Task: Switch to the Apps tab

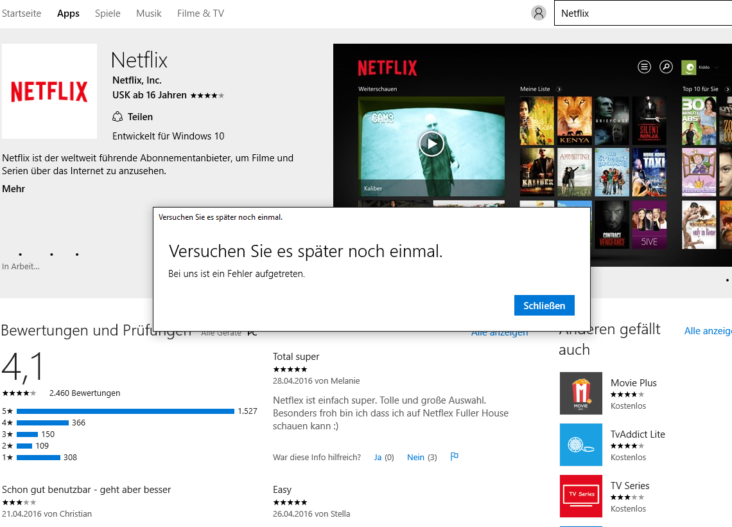Action: pyautogui.click(x=68, y=13)
